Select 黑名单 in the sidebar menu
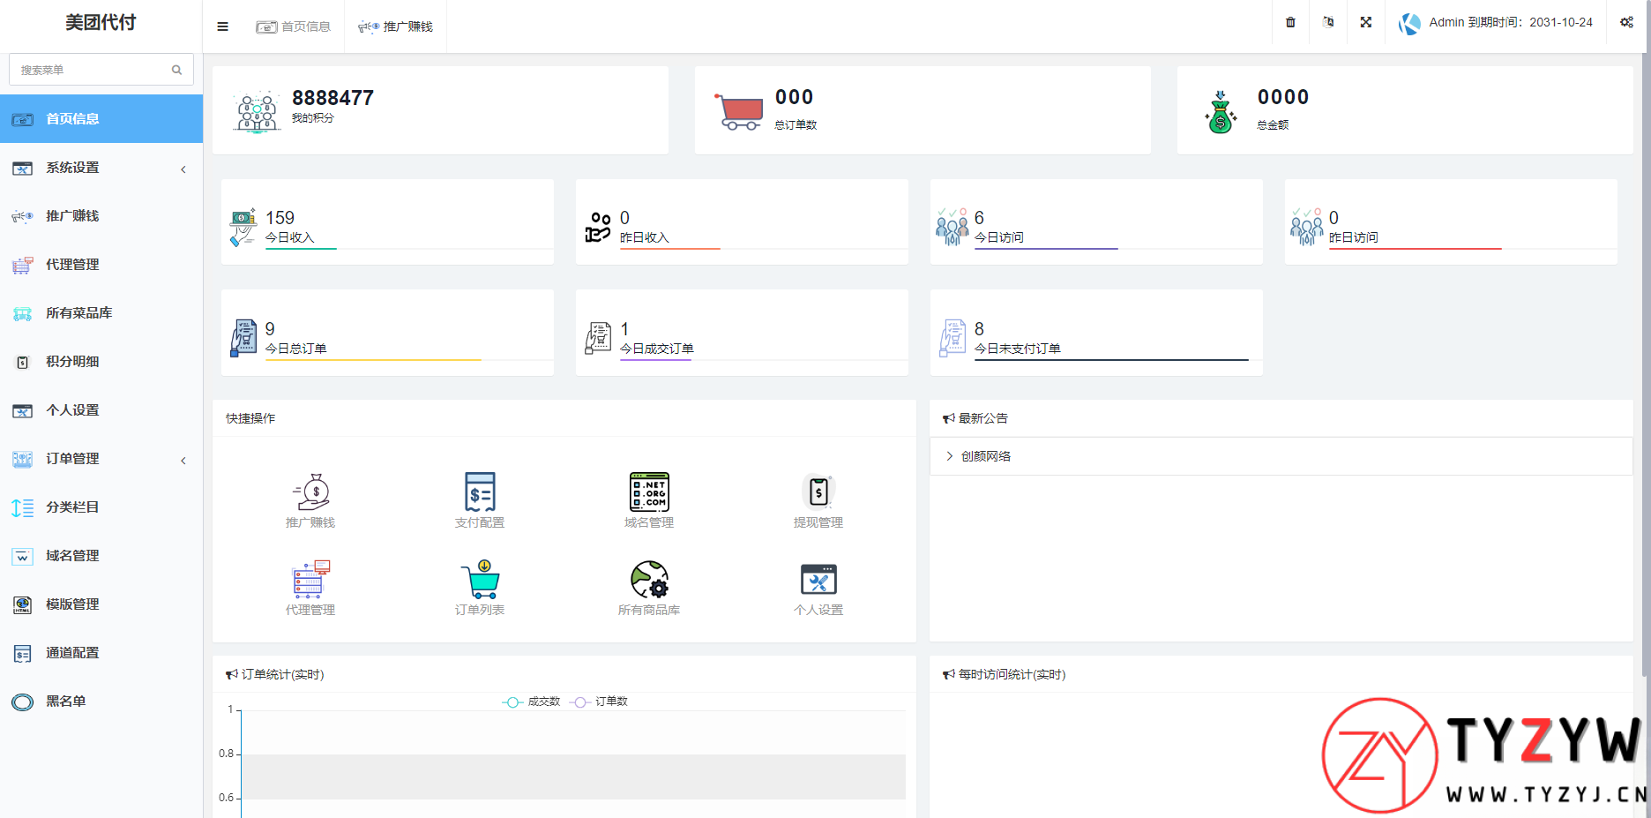1651x818 pixels. [66, 702]
